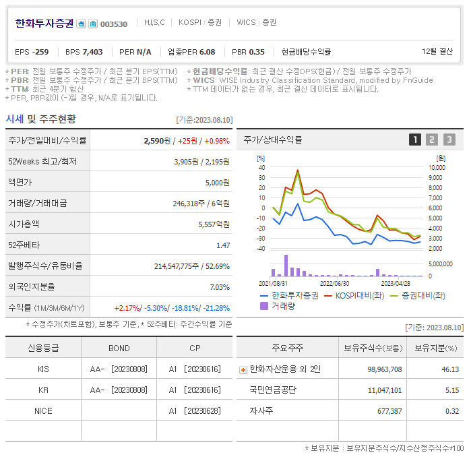
Task: Click the 246,318주 / 6억원 volume value
Action: [201, 204]
